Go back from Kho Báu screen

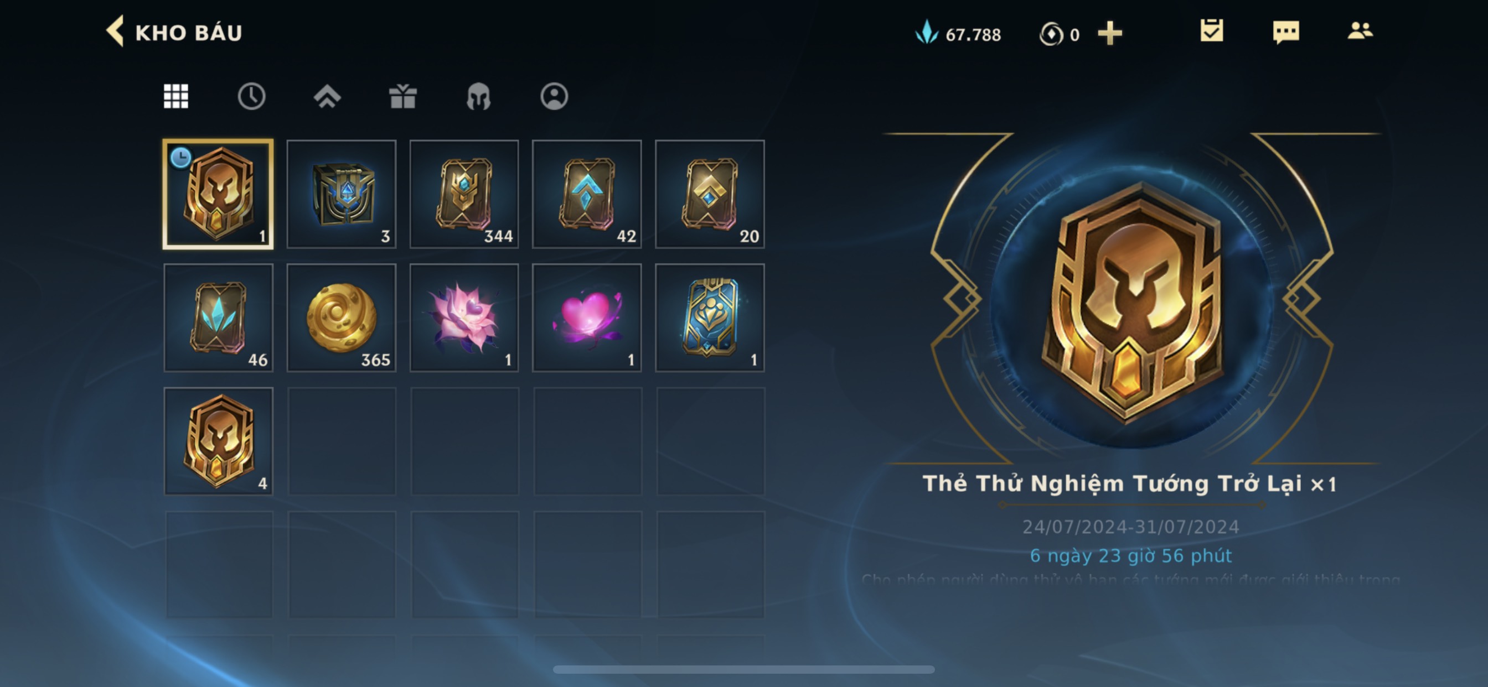(x=115, y=31)
